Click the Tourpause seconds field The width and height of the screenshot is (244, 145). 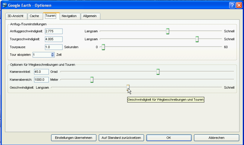pyautogui.click(x=53, y=47)
